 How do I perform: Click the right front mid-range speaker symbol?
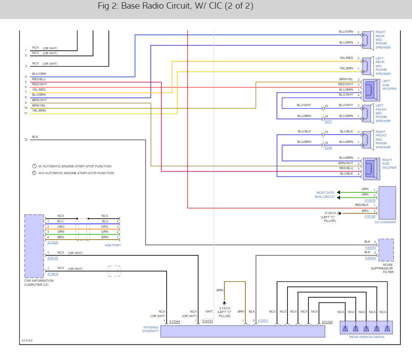[367, 140]
